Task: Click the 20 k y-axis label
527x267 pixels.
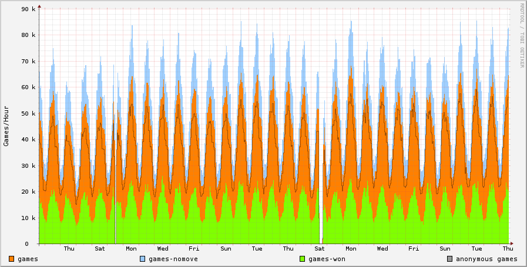Action: pyautogui.click(x=28, y=192)
